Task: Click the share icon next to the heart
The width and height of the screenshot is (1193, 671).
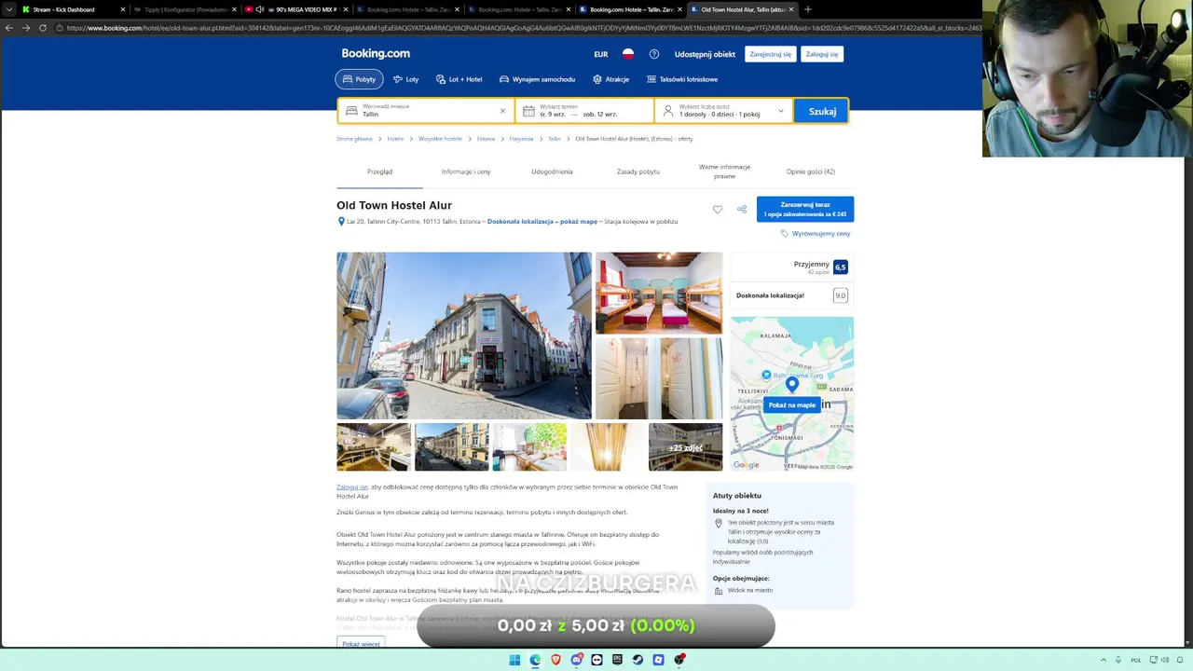Action: click(x=742, y=210)
